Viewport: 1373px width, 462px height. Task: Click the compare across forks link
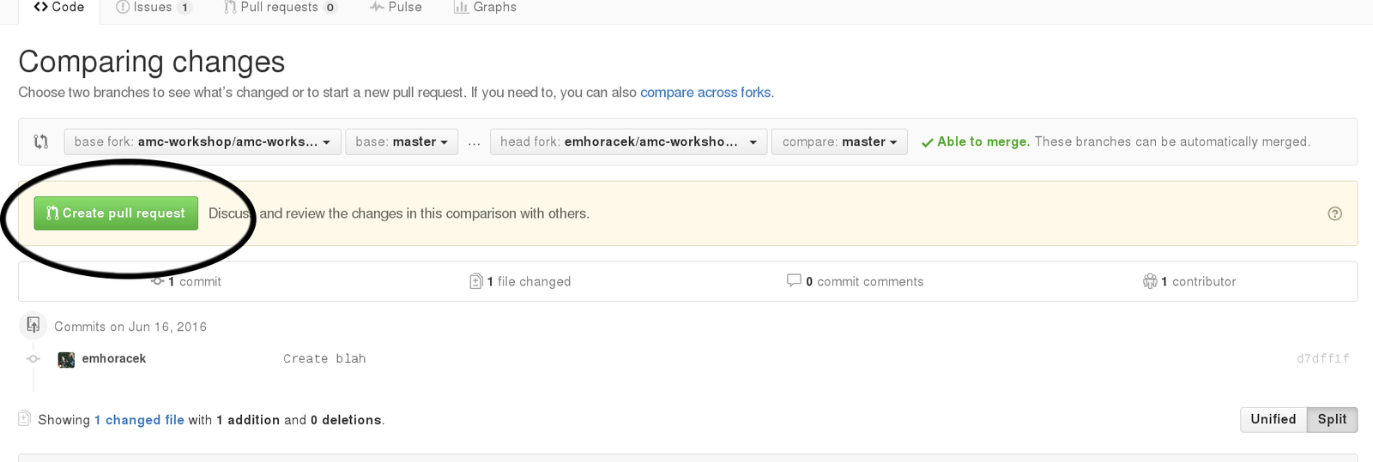(705, 92)
